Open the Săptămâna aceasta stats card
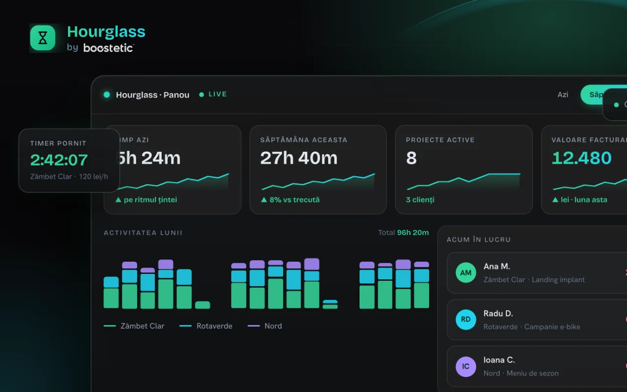Screen dimensions: 627x392 [x=318, y=170]
